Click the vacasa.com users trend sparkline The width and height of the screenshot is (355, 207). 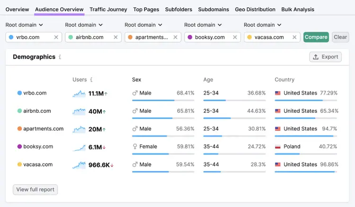pyautogui.click(x=79, y=165)
